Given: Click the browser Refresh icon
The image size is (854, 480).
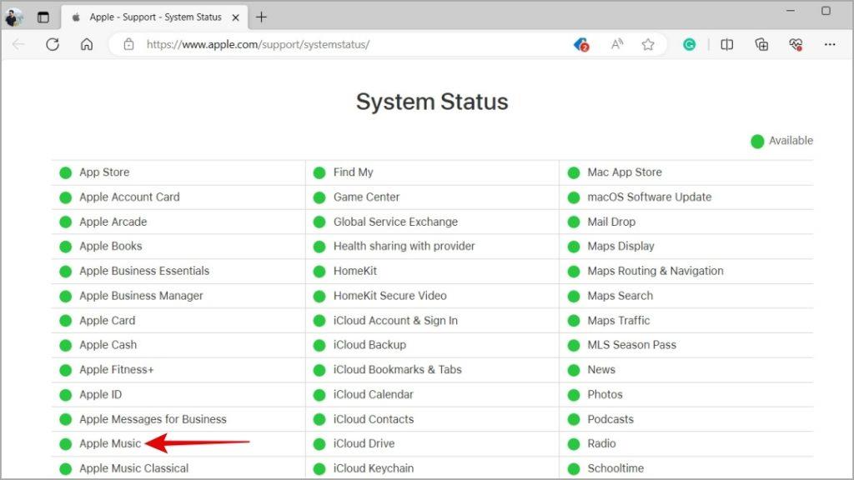Looking at the screenshot, I should (x=53, y=44).
